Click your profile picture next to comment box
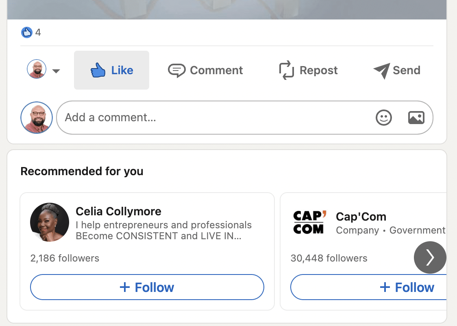 click(37, 118)
